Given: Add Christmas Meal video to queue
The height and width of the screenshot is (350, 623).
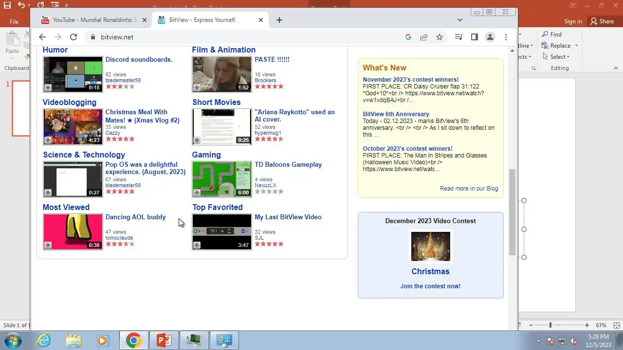Looking at the screenshot, I should tap(48, 140).
